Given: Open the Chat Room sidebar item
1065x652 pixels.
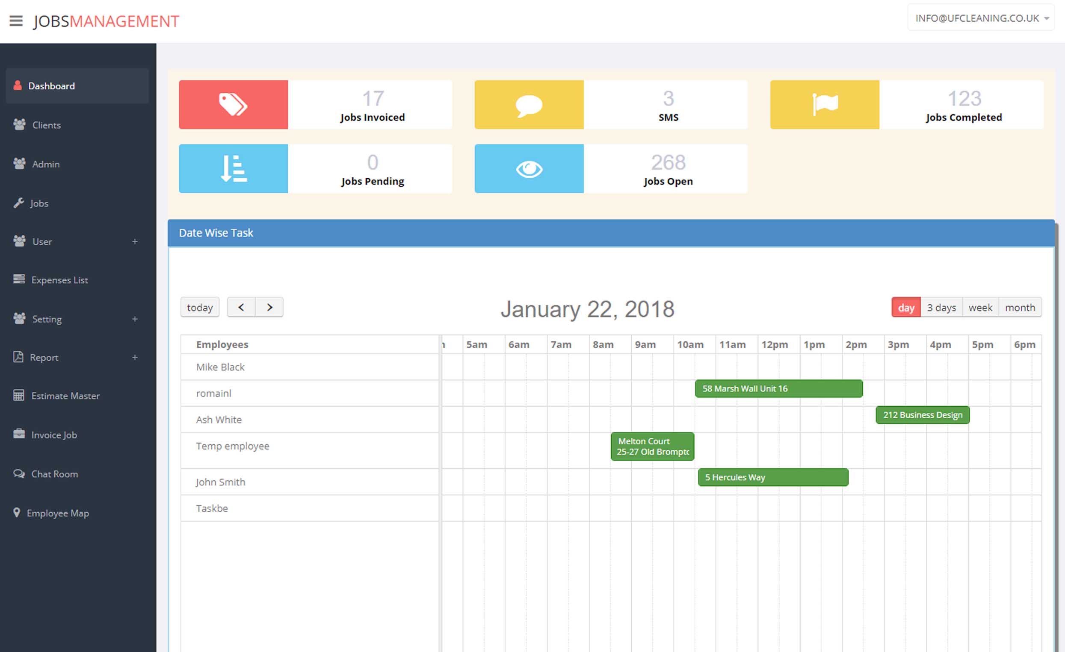Looking at the screenshot, I should 54,474.
